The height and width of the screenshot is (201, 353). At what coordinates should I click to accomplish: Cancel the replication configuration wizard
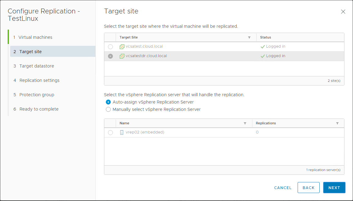(283, 188)
